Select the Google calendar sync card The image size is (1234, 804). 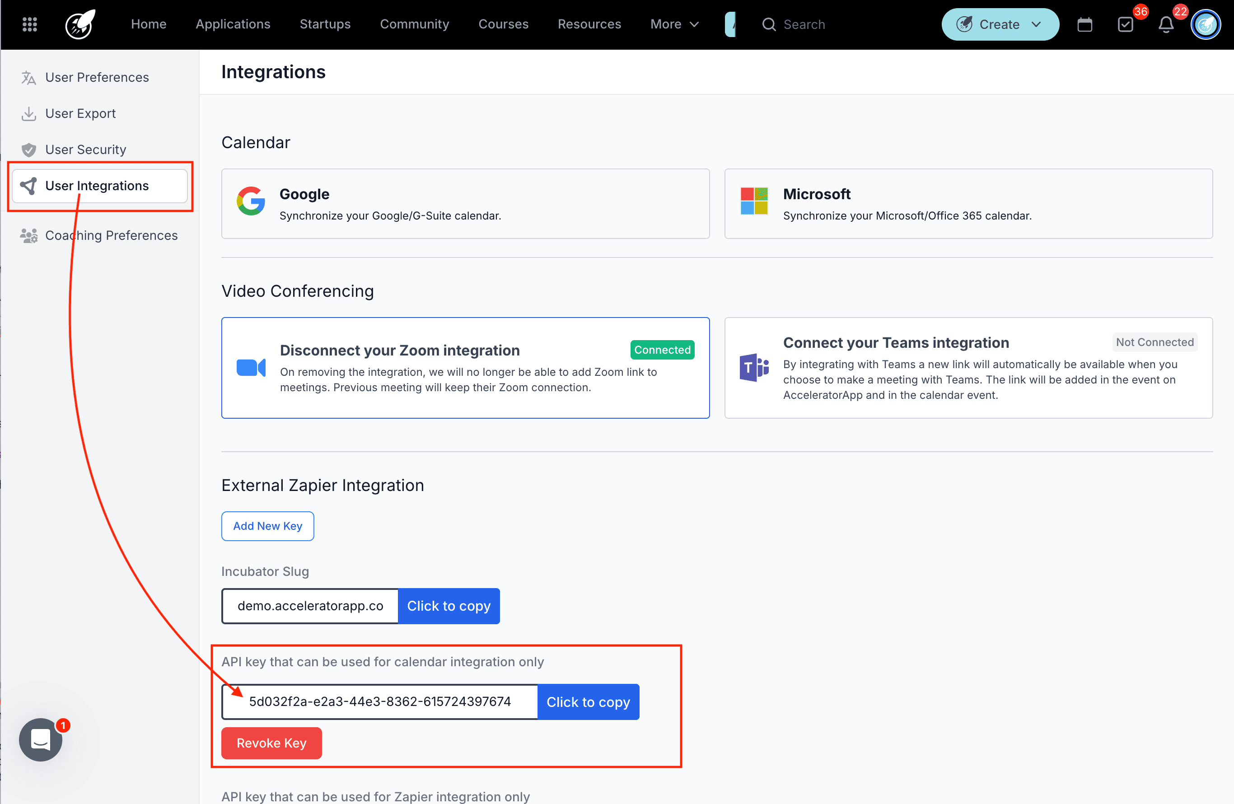[x=465, y=204]
